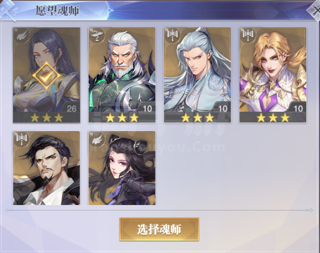This screenshot has height=253, width=320.
Task: Click the tower class icon on the goateed man's card
Action: pyautogui.click(x=22, y=139)
